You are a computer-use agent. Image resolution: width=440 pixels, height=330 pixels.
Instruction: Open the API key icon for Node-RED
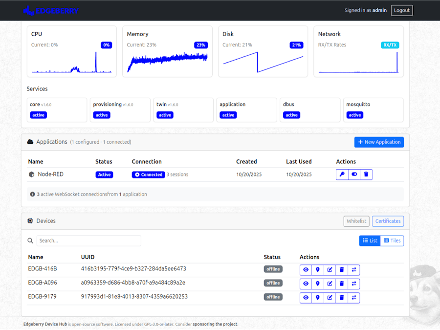342,174
